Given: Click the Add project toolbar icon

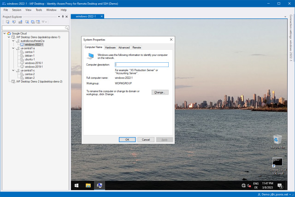Looking at the screenshot, I should coord(38,22).
